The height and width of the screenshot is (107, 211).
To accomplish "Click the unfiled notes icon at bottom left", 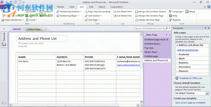I will [4, 103].
